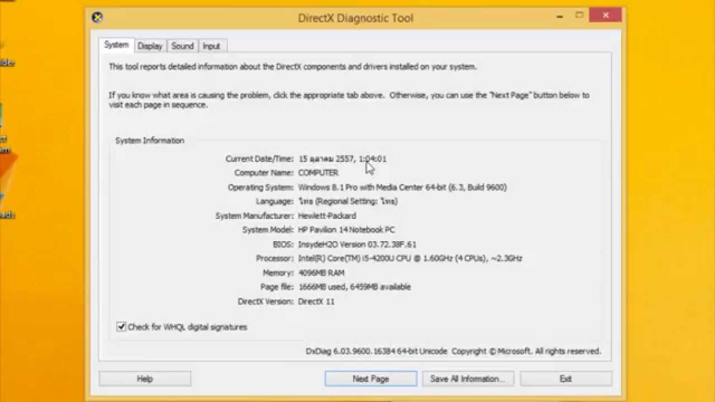715x402 pixels.
Task: Click the InsydeH2O BIOS version value
Action: (357, 244)
